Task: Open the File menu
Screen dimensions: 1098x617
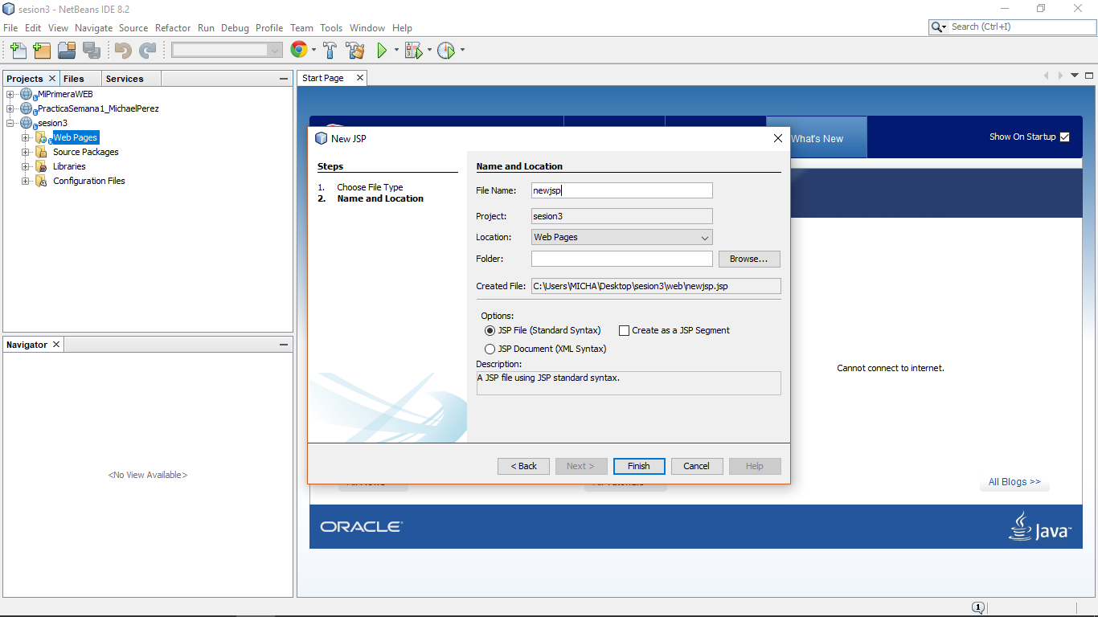Action: point(10,27)
